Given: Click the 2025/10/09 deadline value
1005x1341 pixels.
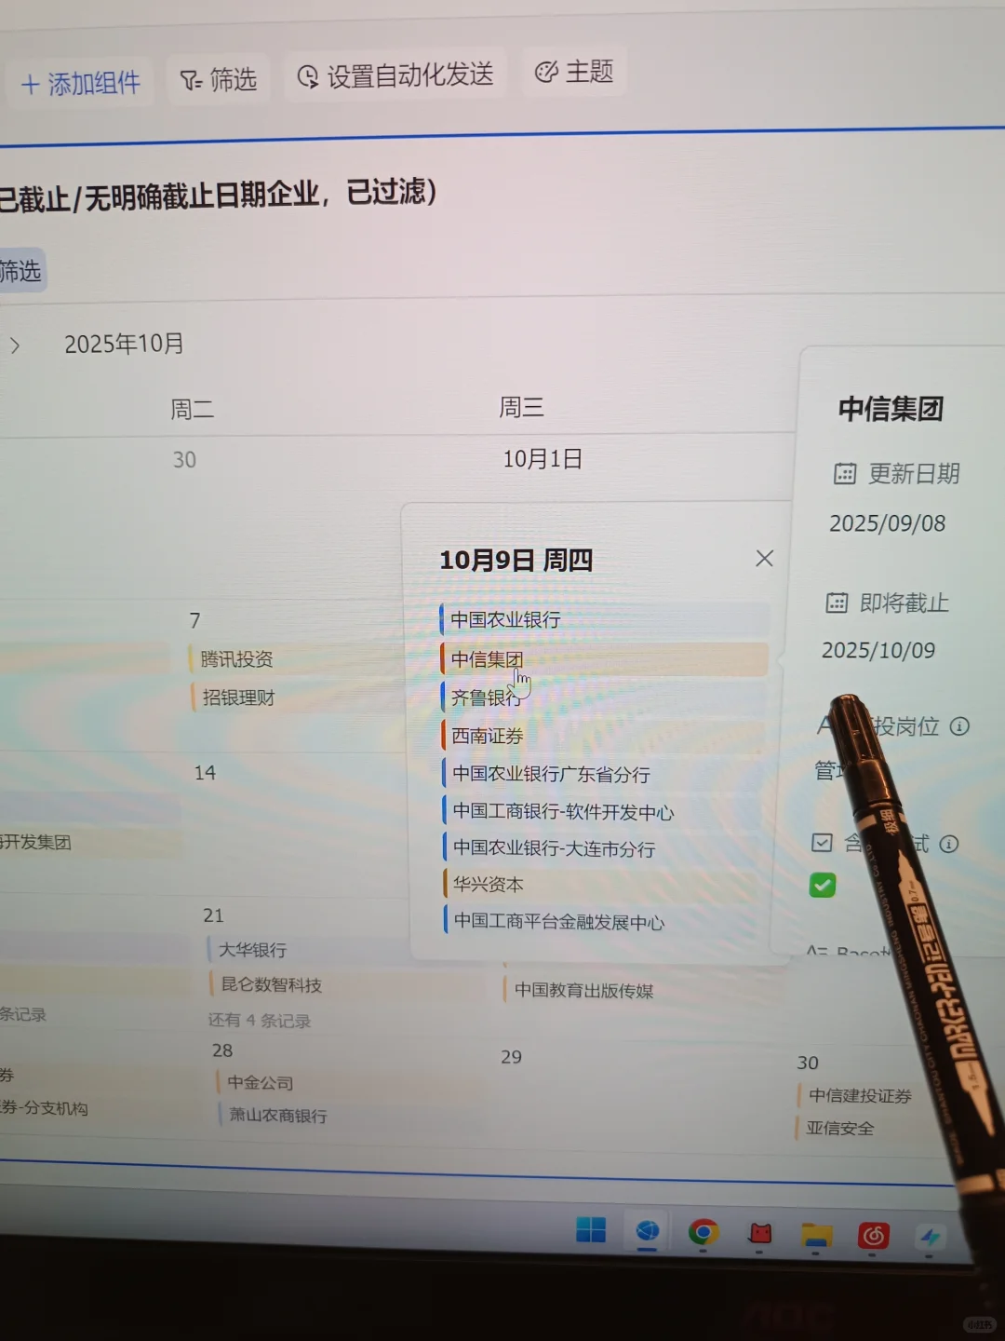Looking at the screenshot, I should (x=878, y=650).
